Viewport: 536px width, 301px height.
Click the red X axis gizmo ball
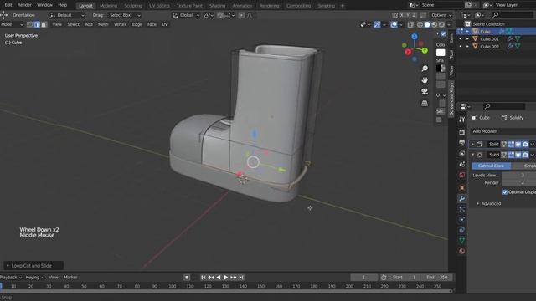[408, 52]
